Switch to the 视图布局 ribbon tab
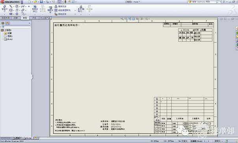Screen dimensions: 238x143 coord(6,18)
